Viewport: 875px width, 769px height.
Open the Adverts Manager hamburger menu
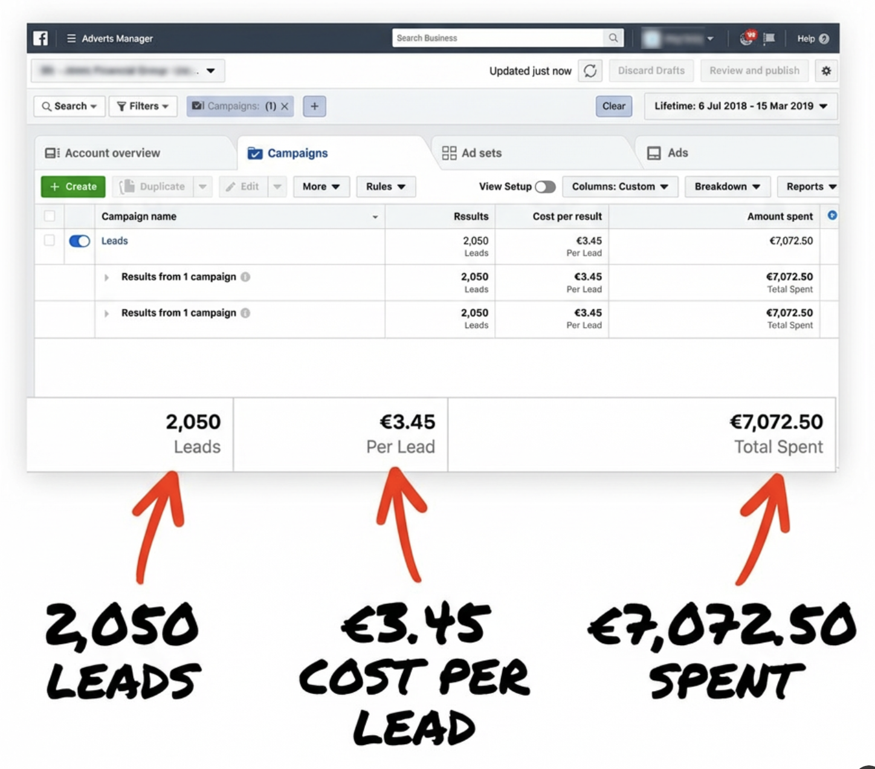coord(71,38)
